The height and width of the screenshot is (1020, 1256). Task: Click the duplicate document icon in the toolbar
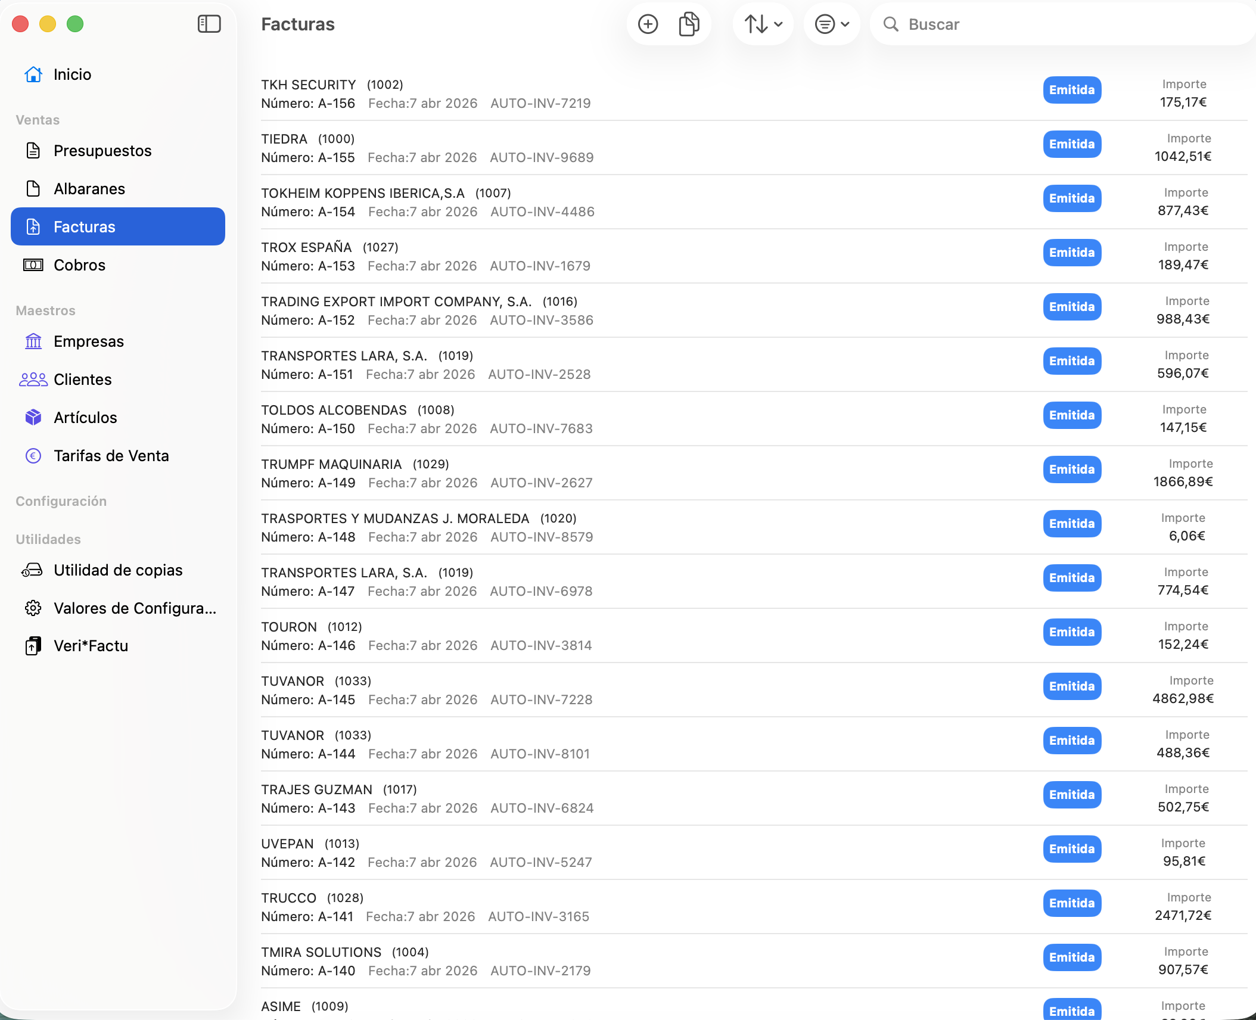coord(689,24)
